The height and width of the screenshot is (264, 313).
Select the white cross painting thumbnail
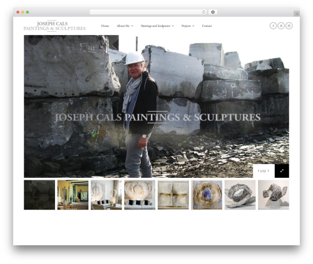(173, 195)
